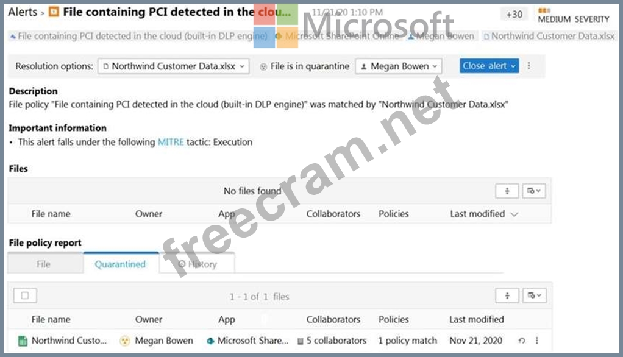Click the SharePoint icon in App column
Image resolution: width=623 pixels, height=357 pixels.
[210, 341]
